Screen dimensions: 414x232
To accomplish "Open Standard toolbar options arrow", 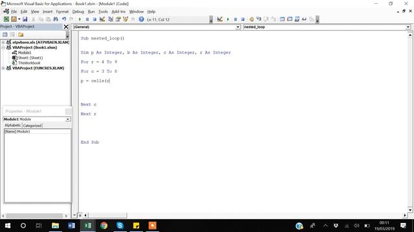I will [211, 19].
